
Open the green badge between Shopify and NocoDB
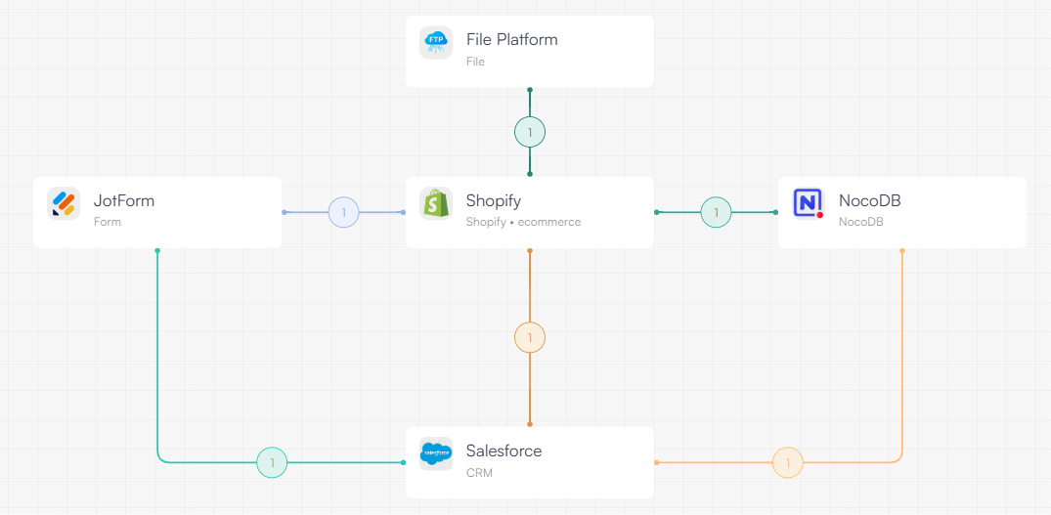click(716, 212)
